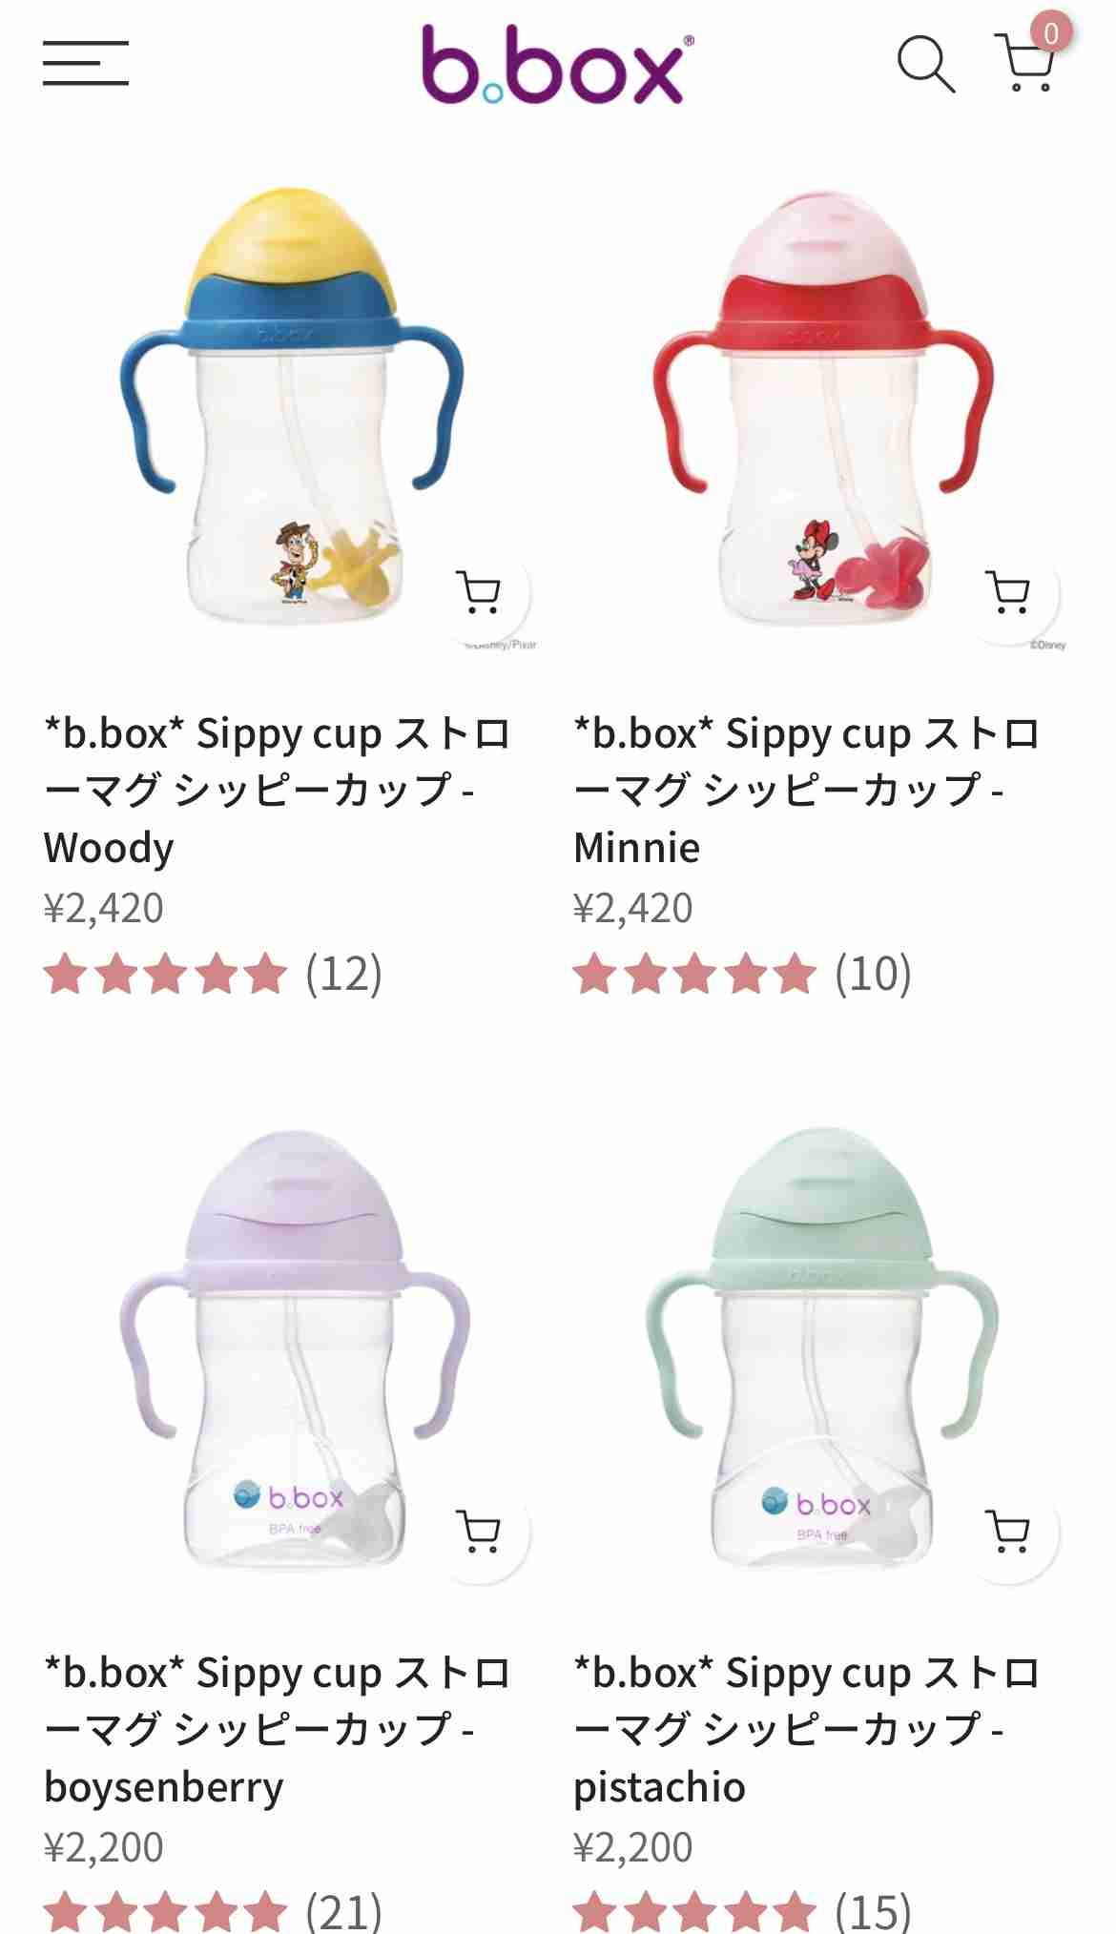
Task: View the 15 reviews for pistachio cup
Action: 743,1911
